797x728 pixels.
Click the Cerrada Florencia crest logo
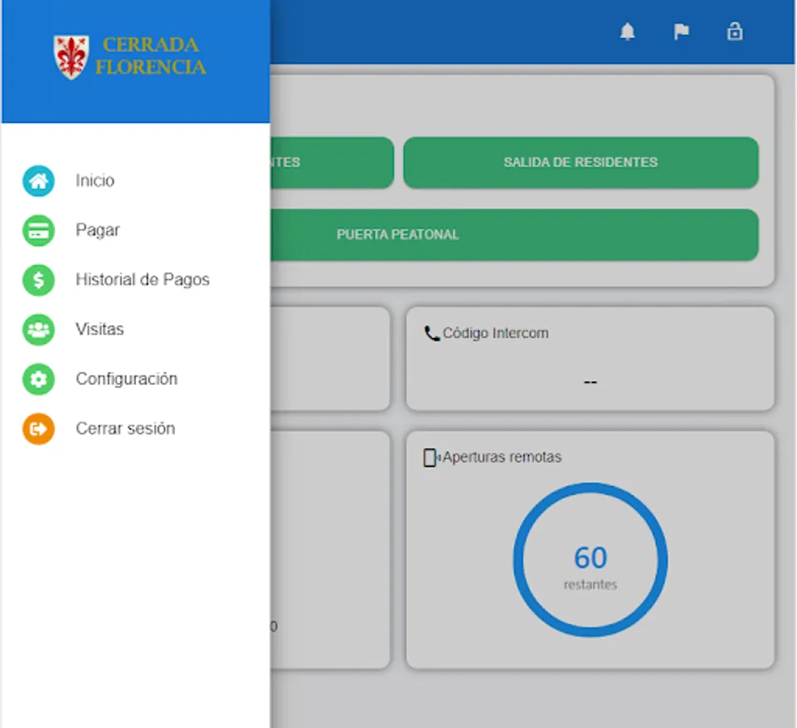coord(71,57)
